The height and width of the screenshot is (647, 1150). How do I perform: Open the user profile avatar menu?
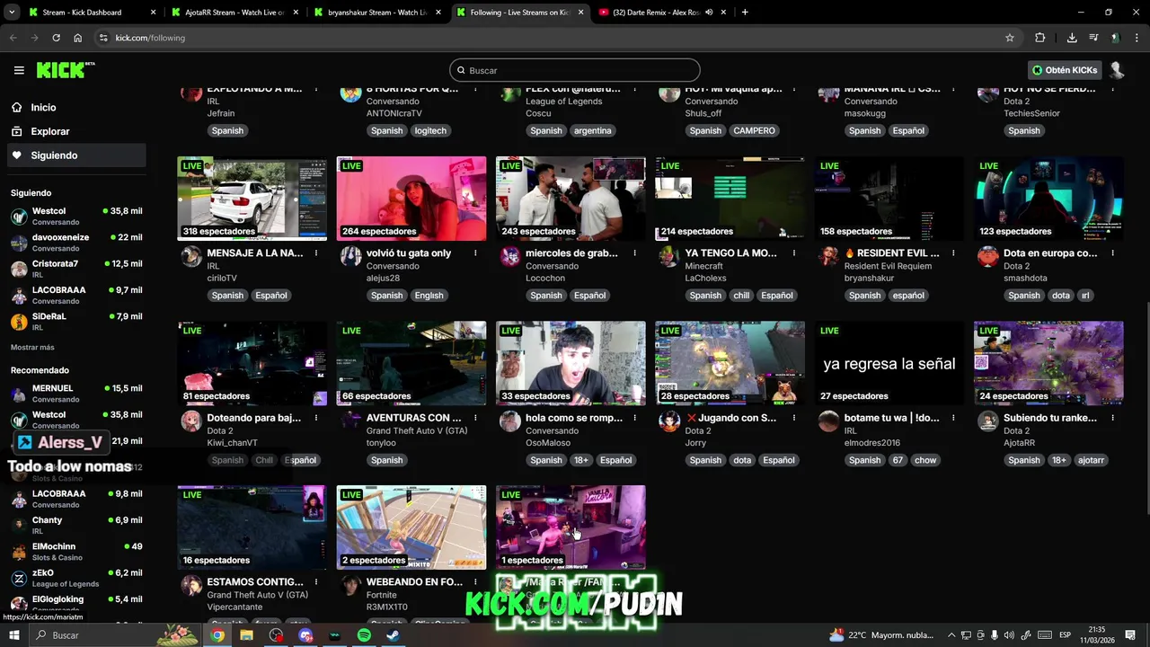(x=1117, y=70)
